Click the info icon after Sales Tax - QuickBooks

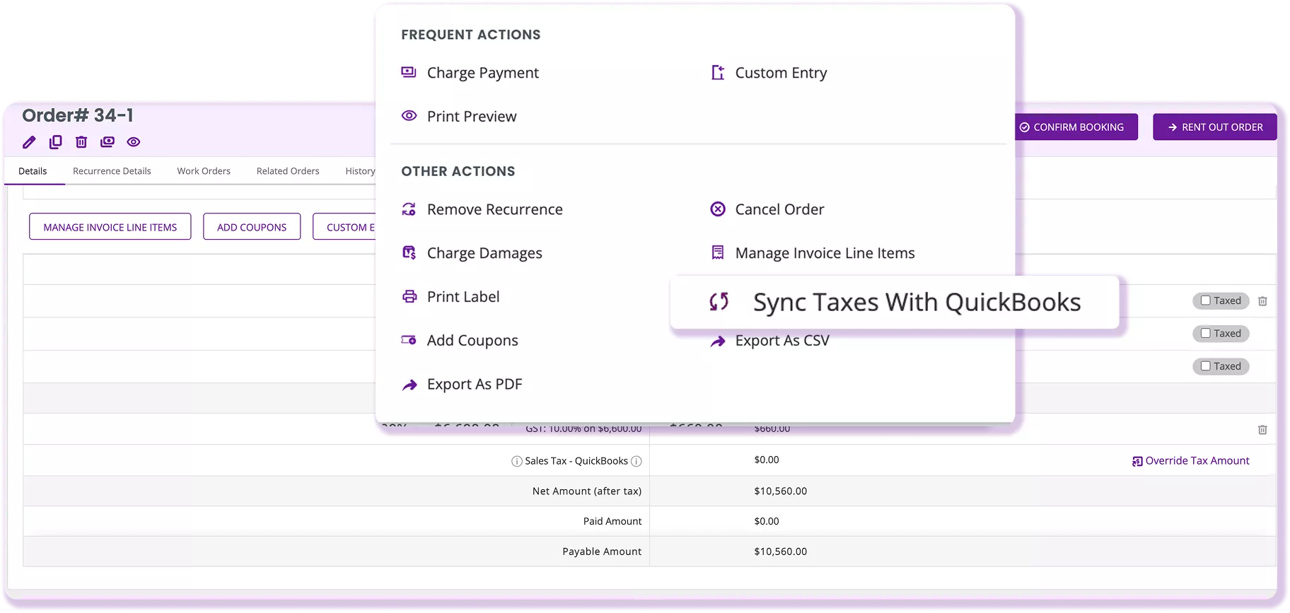[x=637, y=462]
